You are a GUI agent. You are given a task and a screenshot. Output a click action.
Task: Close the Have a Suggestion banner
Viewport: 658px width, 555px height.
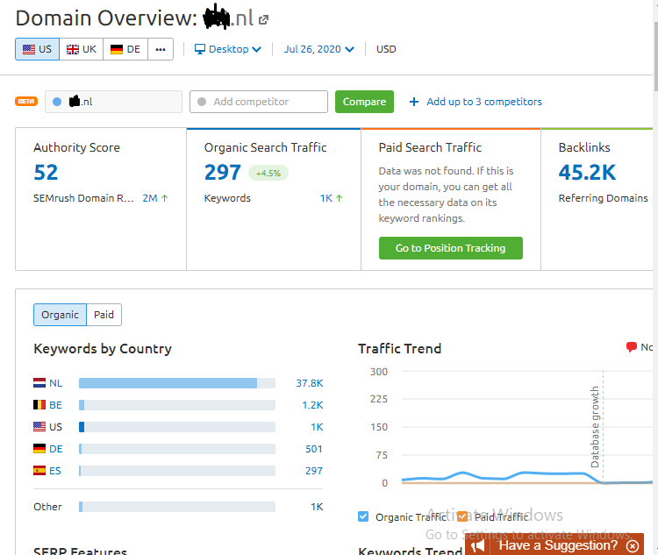click(633, 545)
